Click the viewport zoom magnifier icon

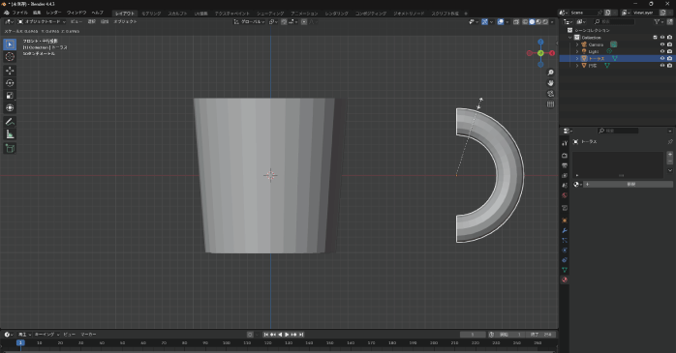550,73
